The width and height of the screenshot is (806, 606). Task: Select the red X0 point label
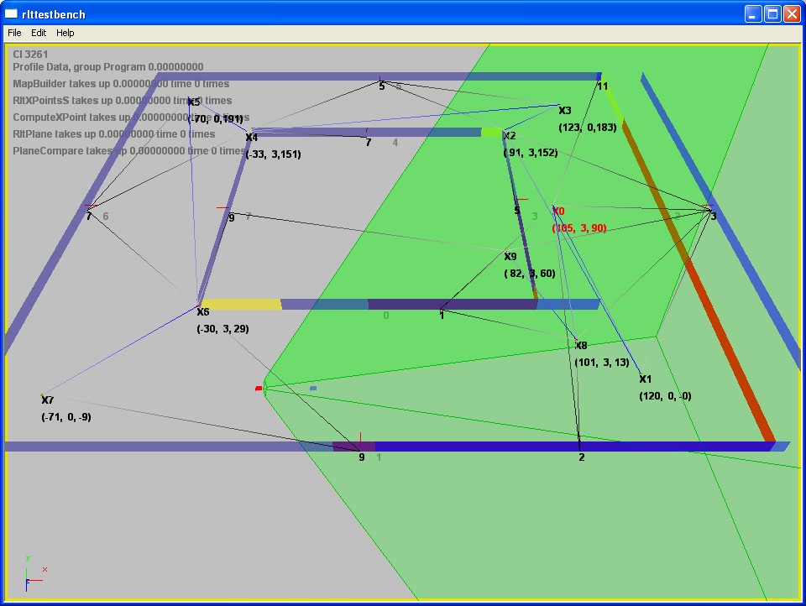558,212
